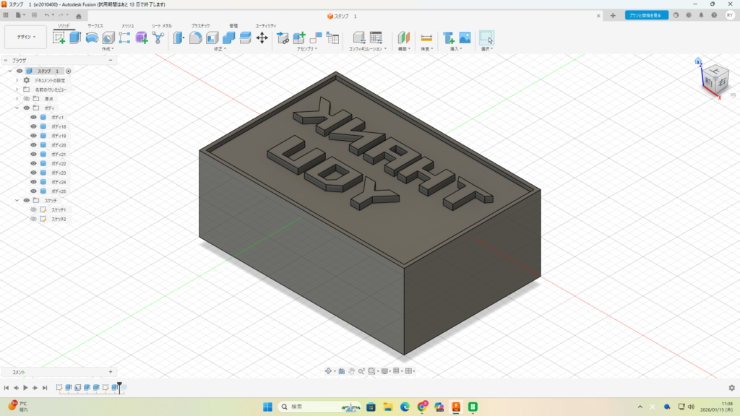740x416 pixels.
Task: Switch to the サーフェス tab
Action: click(95, 25)
